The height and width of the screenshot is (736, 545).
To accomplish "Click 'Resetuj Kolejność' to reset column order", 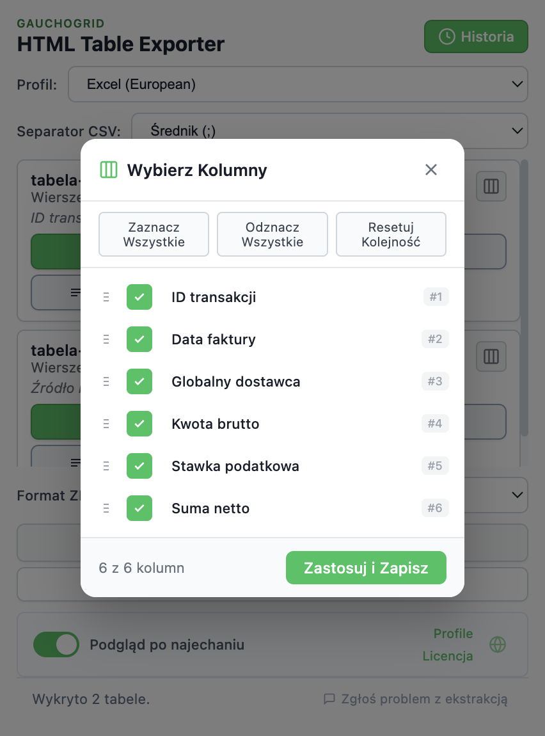I will [391, 234].
